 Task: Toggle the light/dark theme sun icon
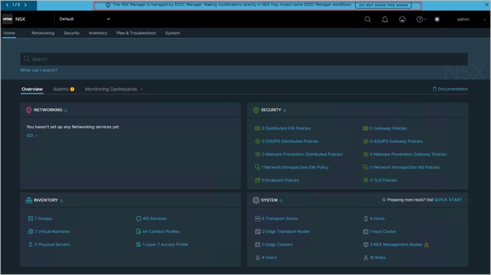pyautogui.click(x=437, y=19)
